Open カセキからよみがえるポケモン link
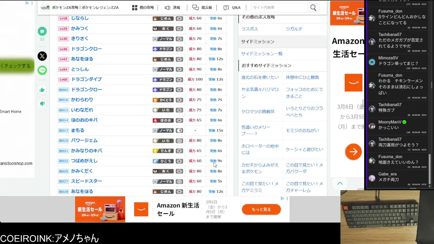 coord(260,168)
